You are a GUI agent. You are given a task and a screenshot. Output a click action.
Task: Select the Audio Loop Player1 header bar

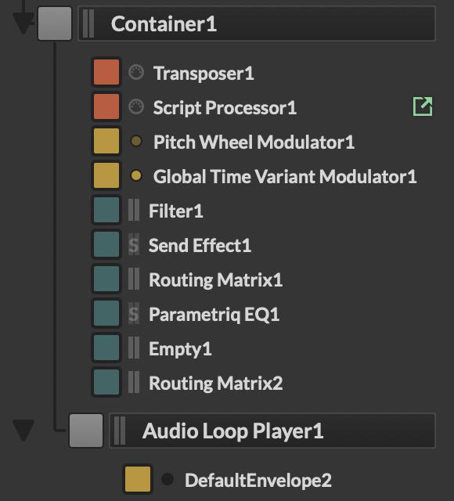pyautogui.click(x=272, y=431)
